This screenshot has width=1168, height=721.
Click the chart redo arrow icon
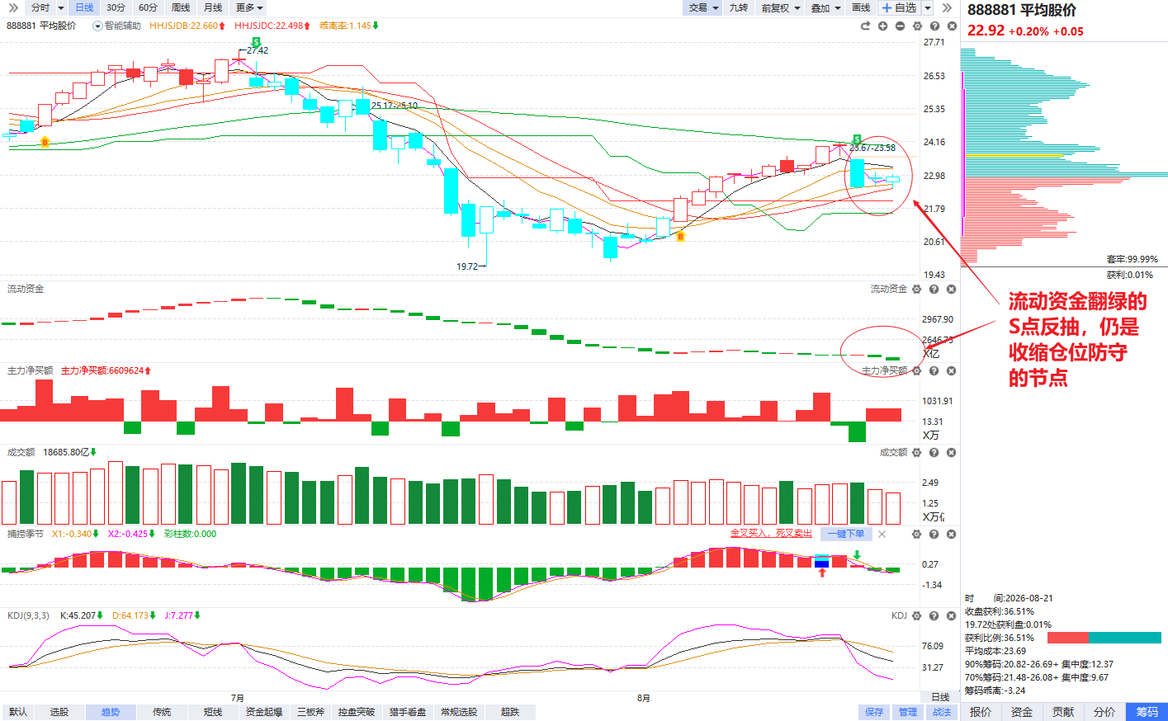click(865, 26)
